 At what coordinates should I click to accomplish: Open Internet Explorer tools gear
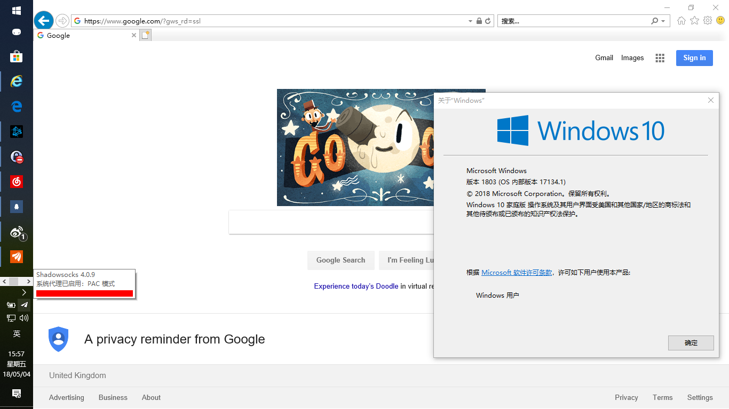coord(708,20)
